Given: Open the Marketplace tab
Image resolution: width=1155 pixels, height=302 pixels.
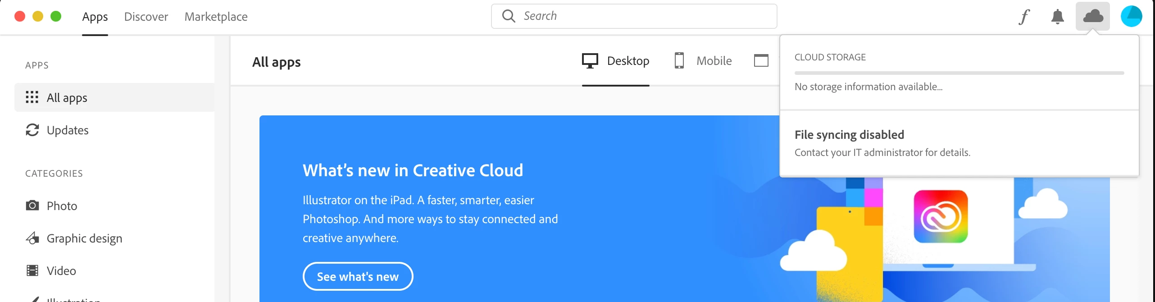Looking at the screenshot, I should point(216,17).
